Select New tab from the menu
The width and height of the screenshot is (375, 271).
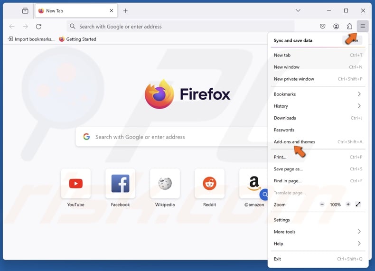click(x=318, y=55)
